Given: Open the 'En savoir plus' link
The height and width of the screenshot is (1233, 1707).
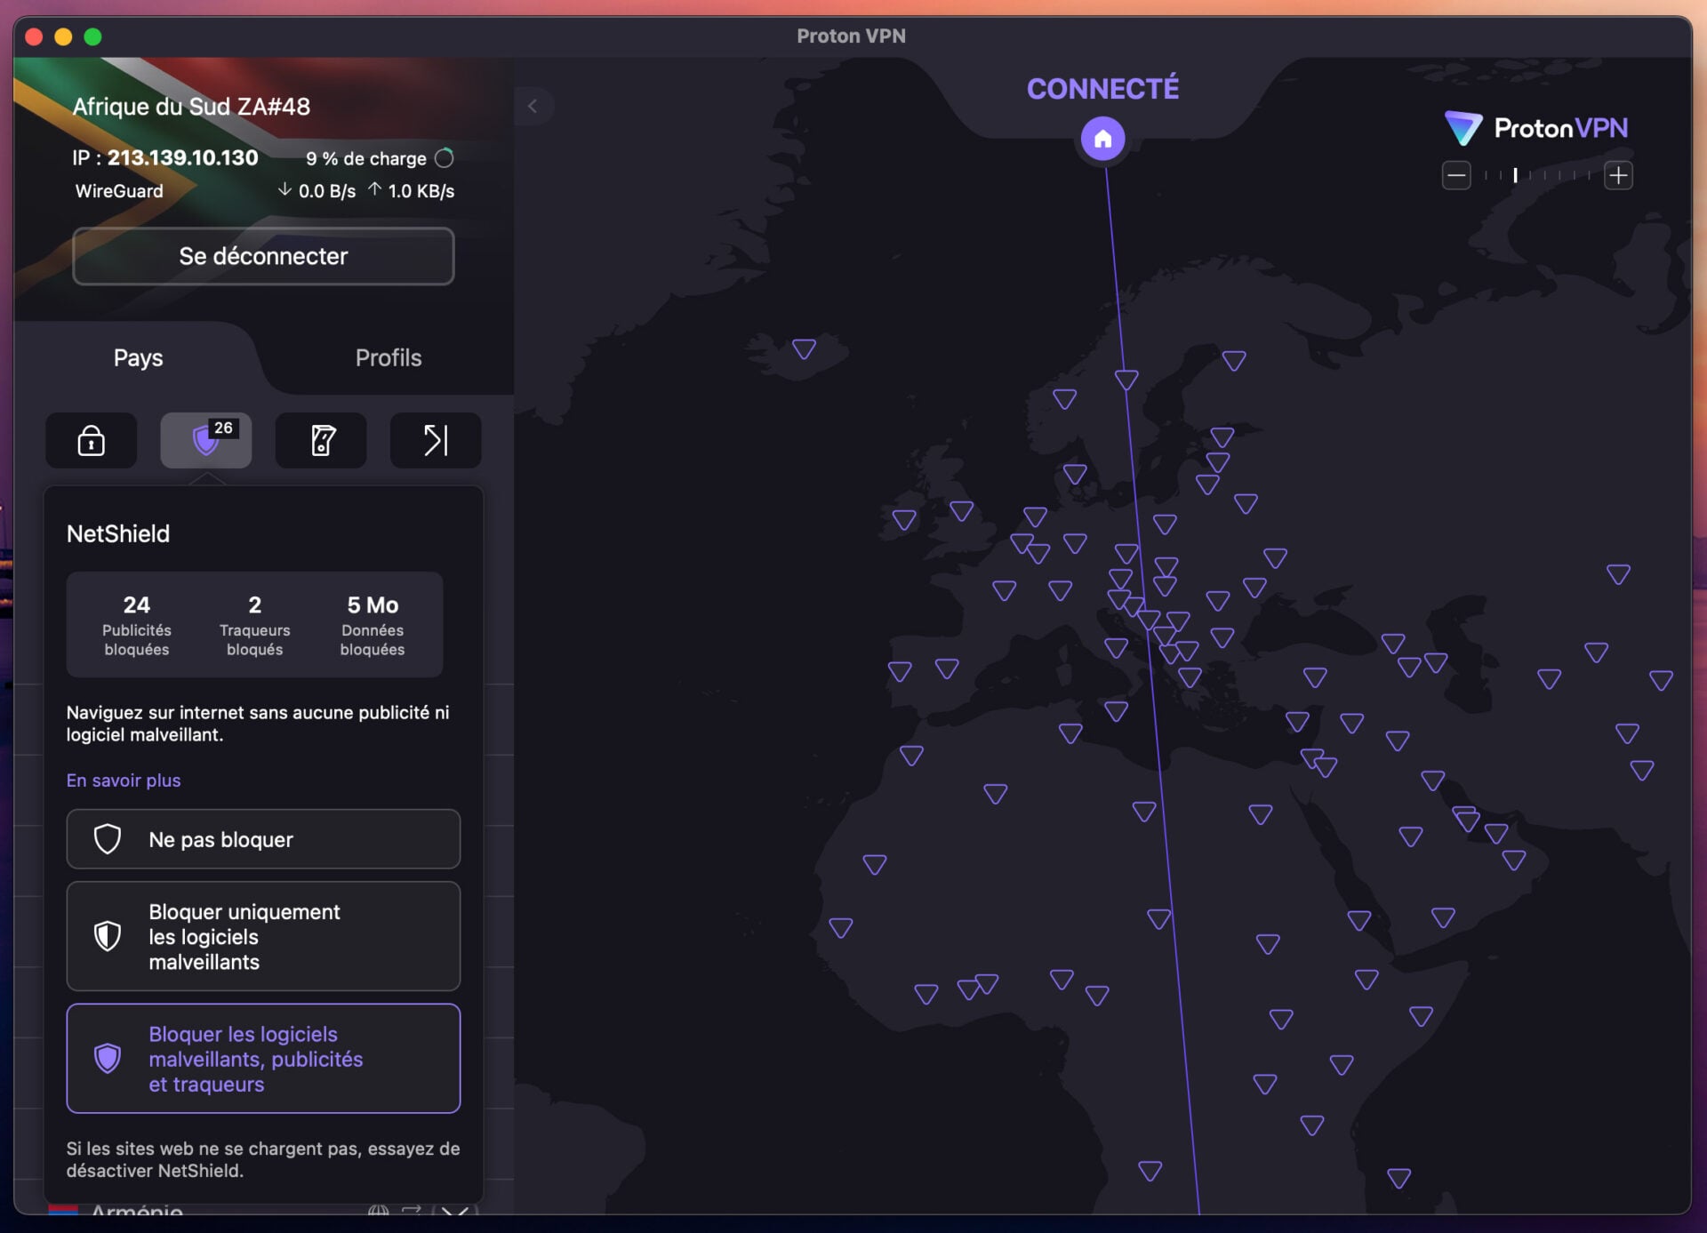Looking at the screenshot, I should pos(124,780).
